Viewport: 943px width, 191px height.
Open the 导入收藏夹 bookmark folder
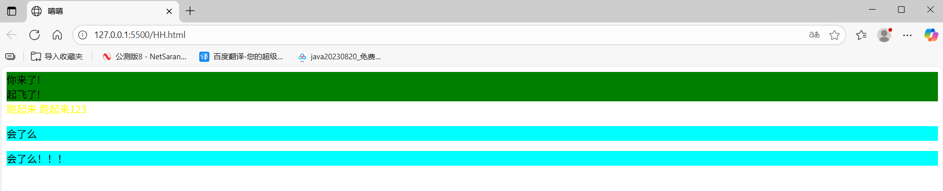(x=57, y=57)
